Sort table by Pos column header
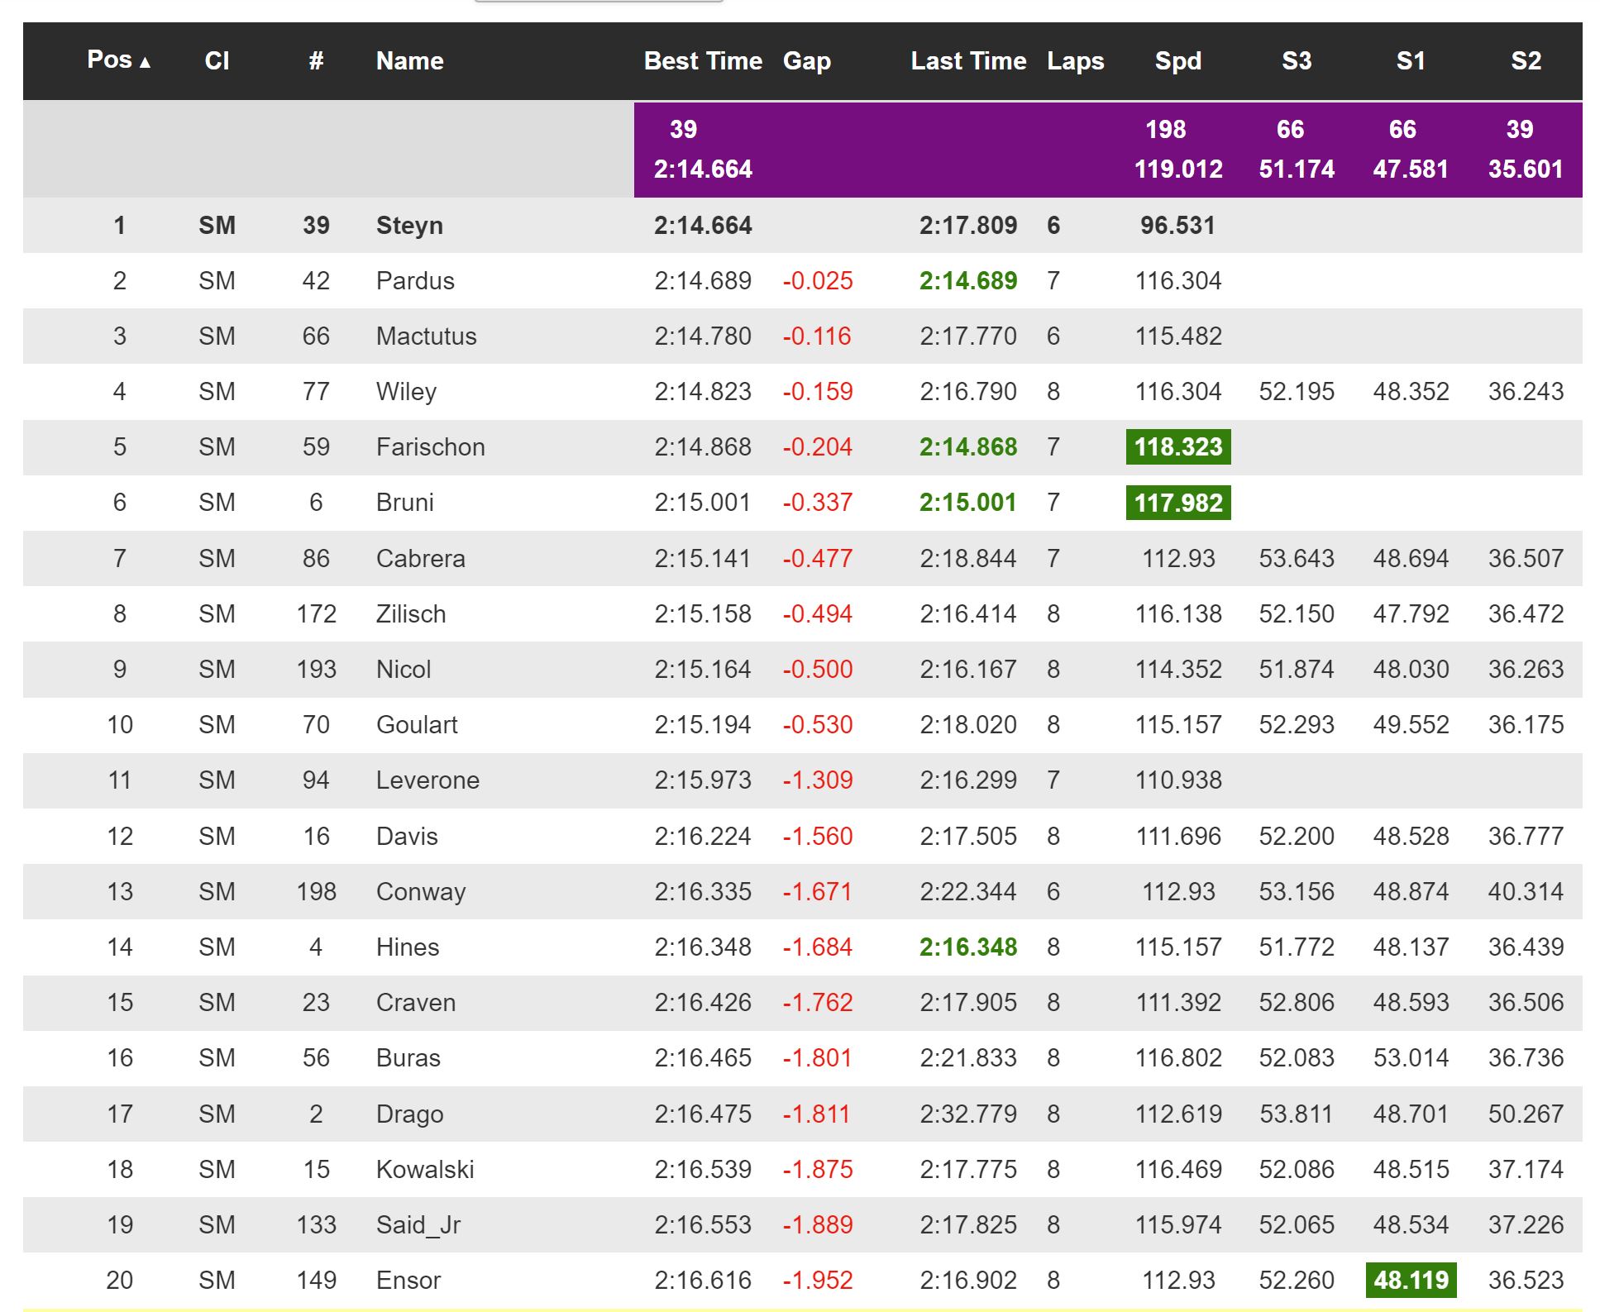This screenshot has height=1312, width=1600. tap(119, 60)
